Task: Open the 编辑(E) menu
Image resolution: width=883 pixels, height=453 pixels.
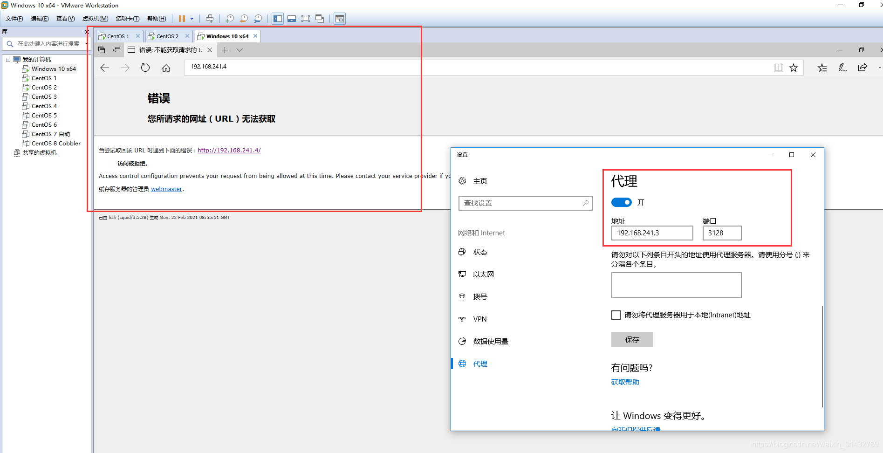Action: point(40,19)
